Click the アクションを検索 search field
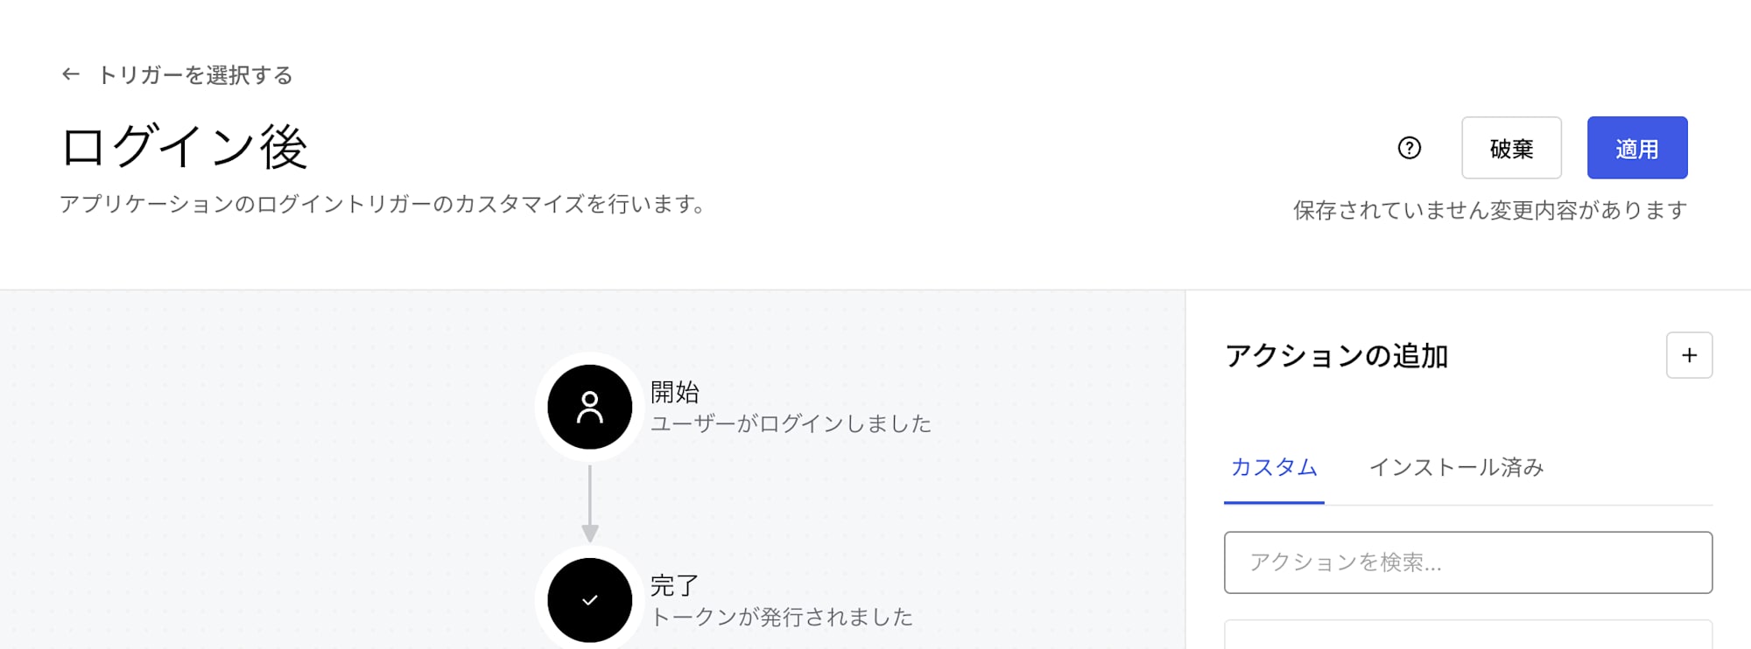 (1469, 562)
